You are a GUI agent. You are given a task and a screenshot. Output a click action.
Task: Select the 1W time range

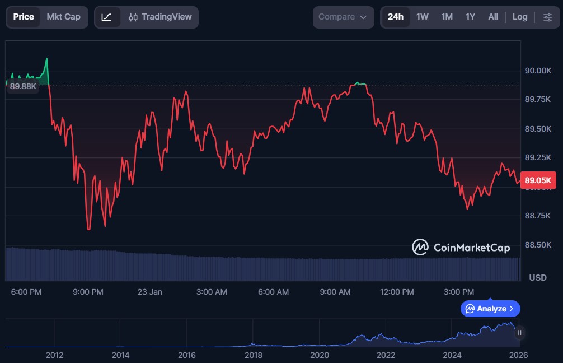coord(422,17)
